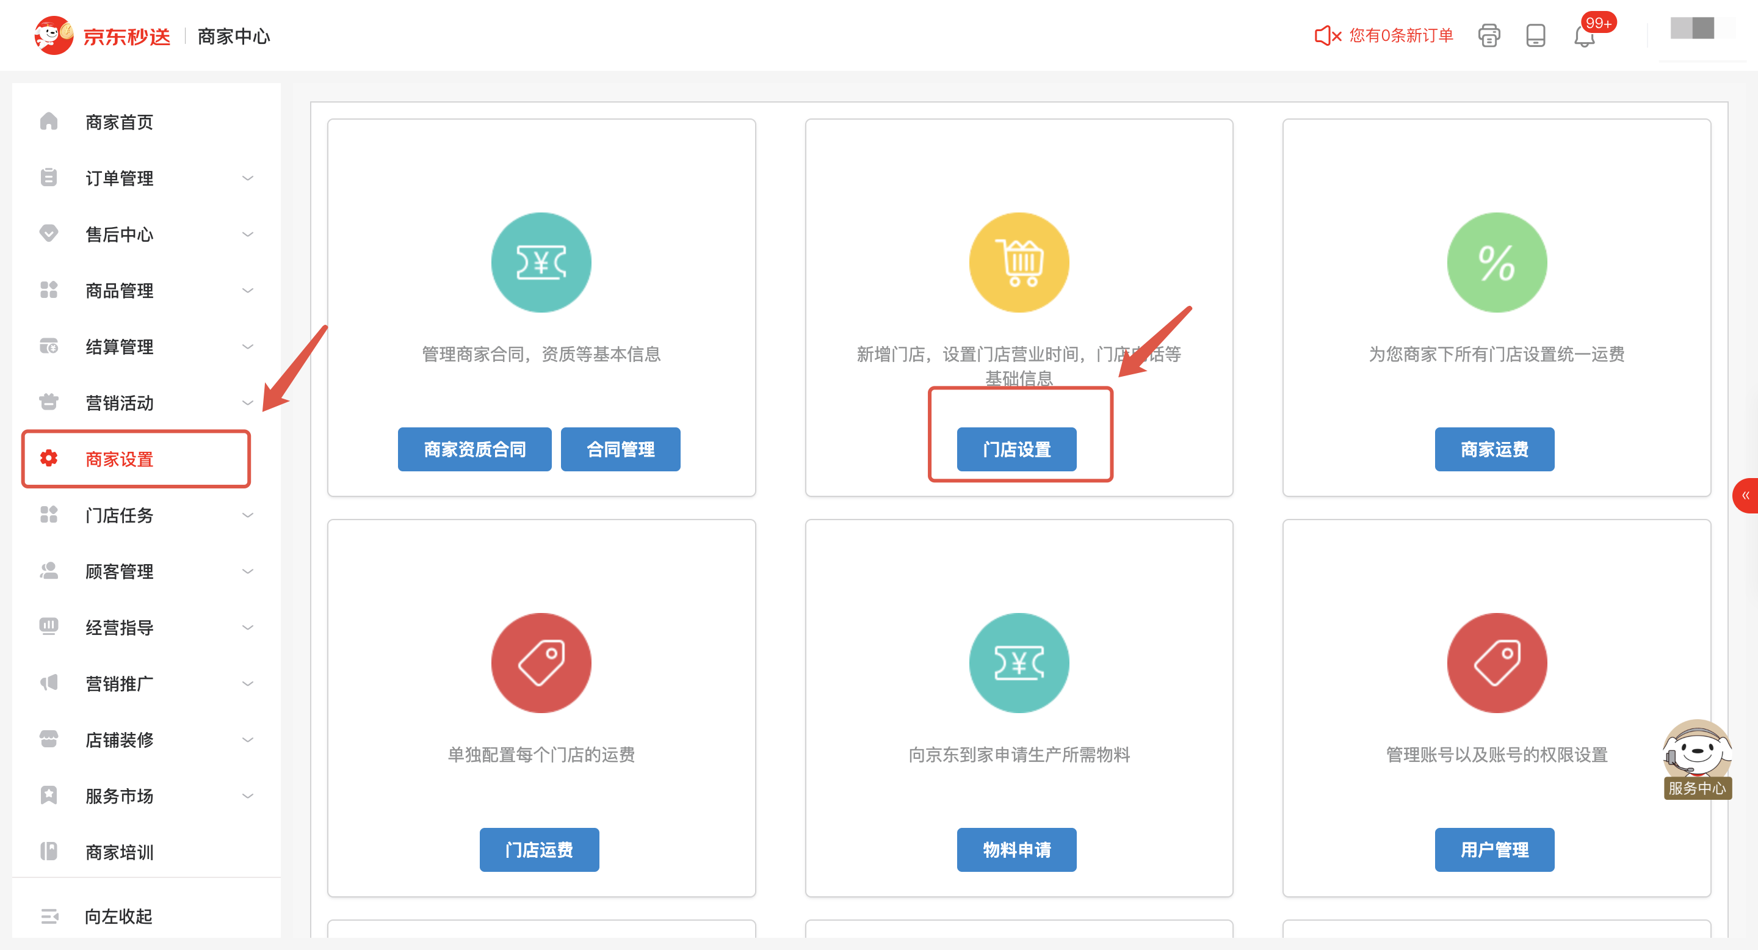Open the mobile device icon in header
Viewport: 1758px width, 950px height.
click(1536, 35)
